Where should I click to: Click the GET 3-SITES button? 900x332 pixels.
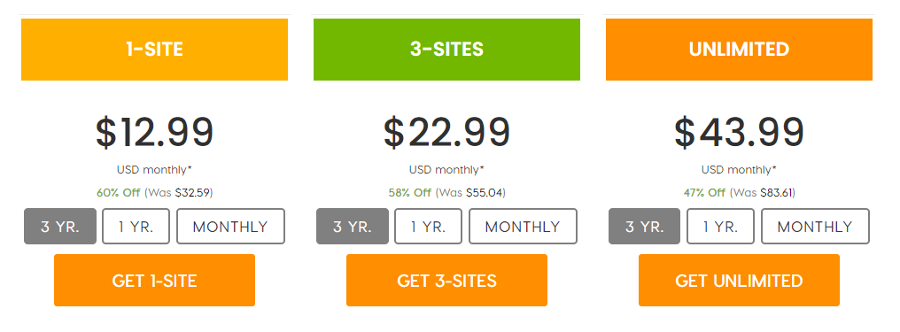(x=446, y=281)
